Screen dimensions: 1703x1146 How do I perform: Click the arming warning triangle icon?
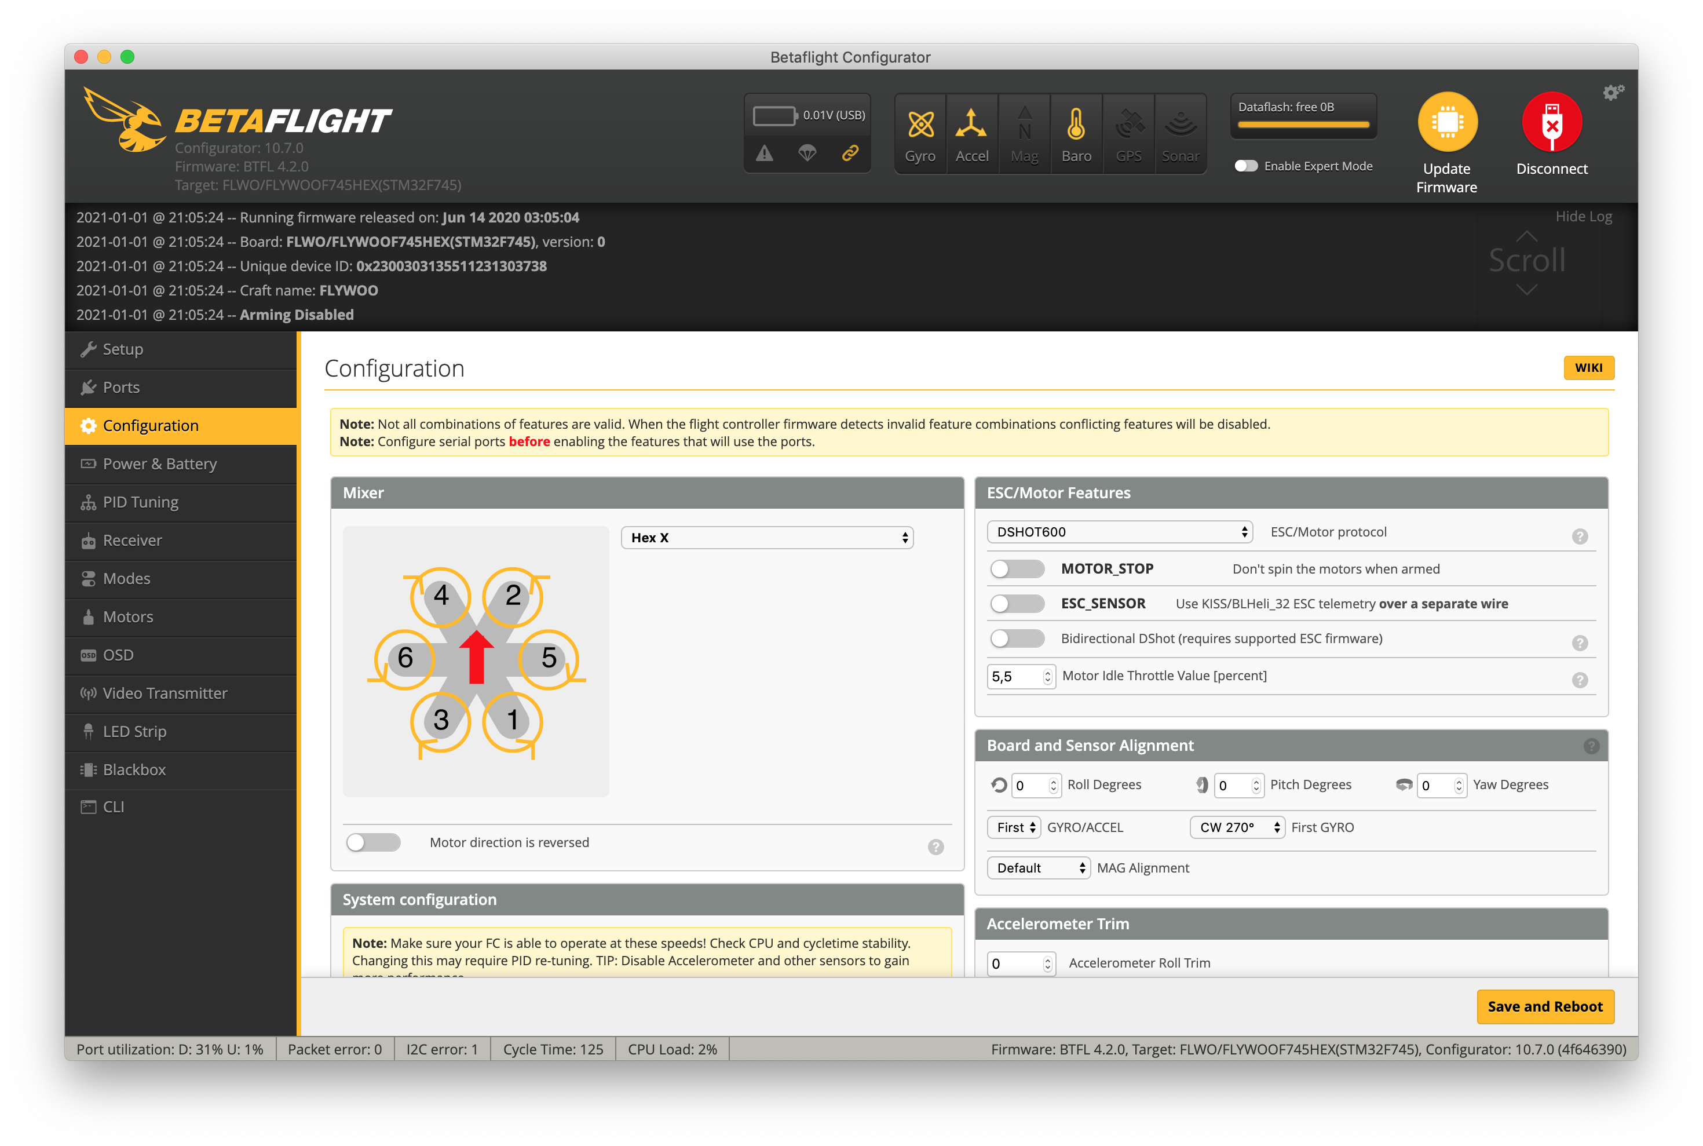tap(764, 153)
